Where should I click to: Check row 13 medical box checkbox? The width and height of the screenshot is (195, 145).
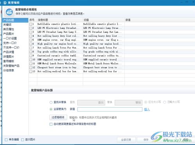click(x=30, y=72)
